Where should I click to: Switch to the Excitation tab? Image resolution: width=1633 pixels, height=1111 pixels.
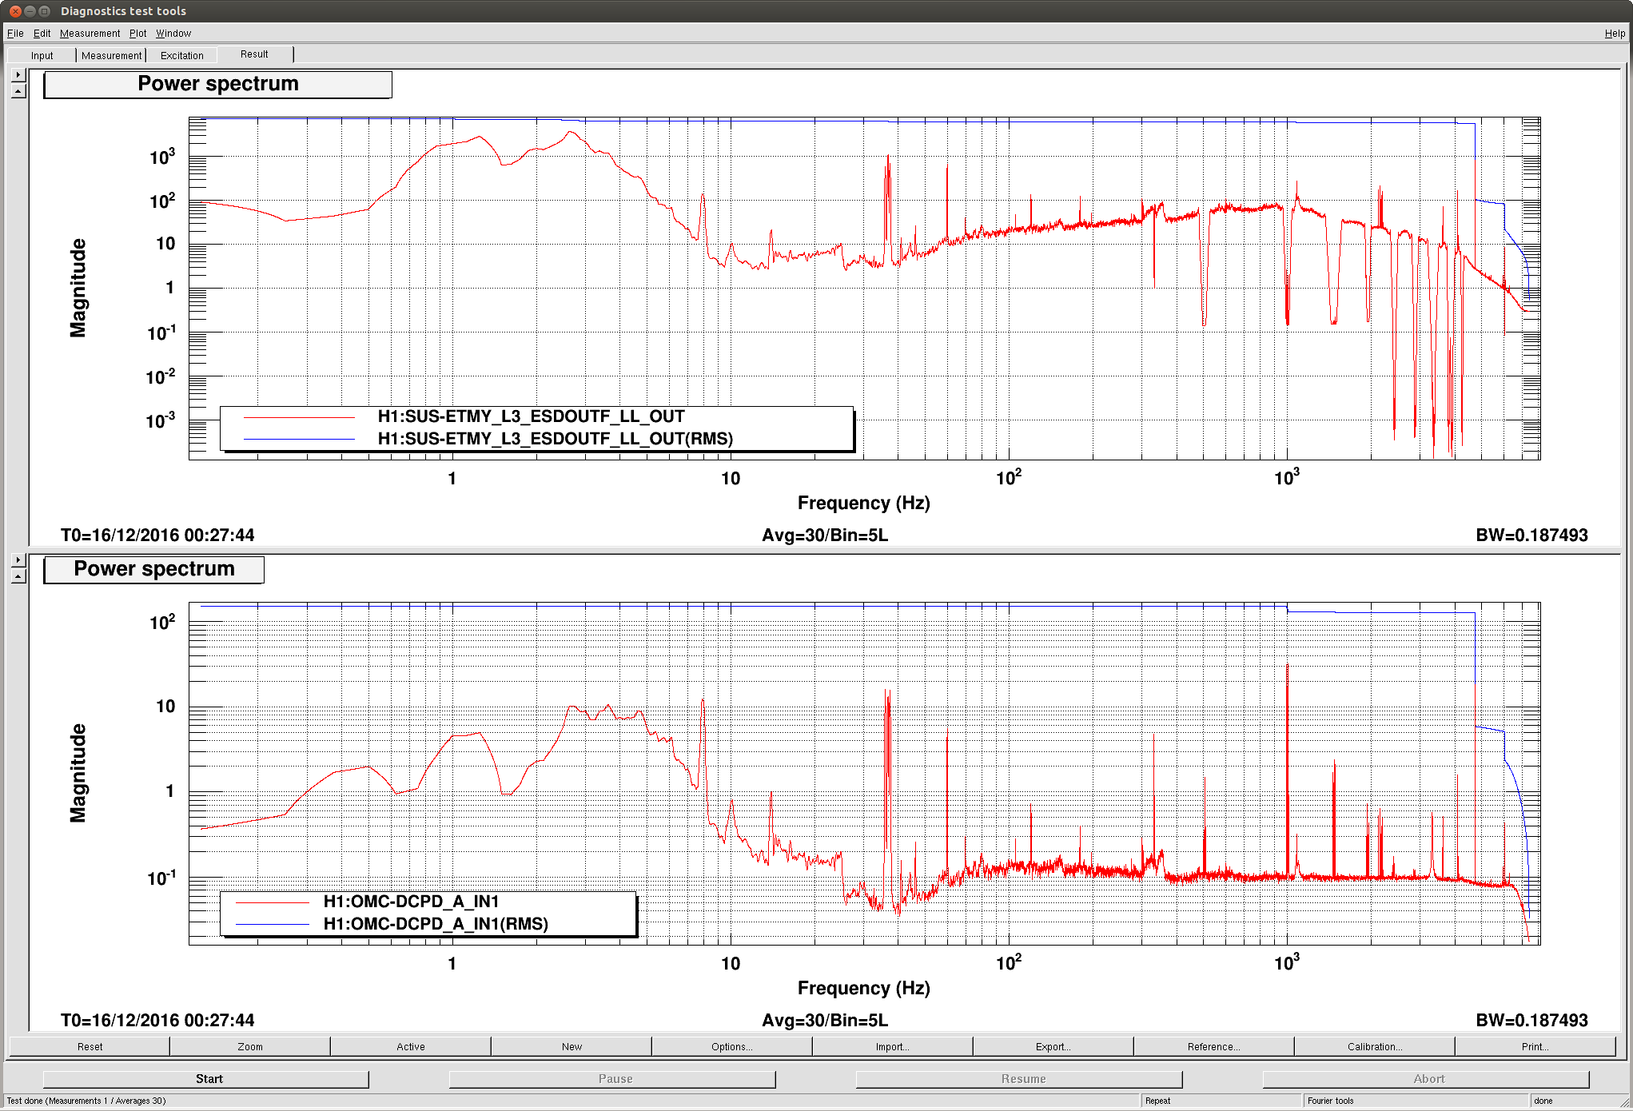click(x=181, y=55)
